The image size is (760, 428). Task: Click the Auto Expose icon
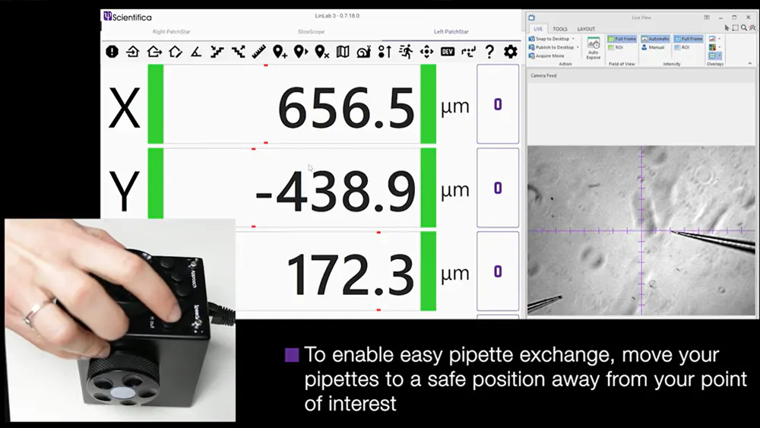tap(594, 47)
